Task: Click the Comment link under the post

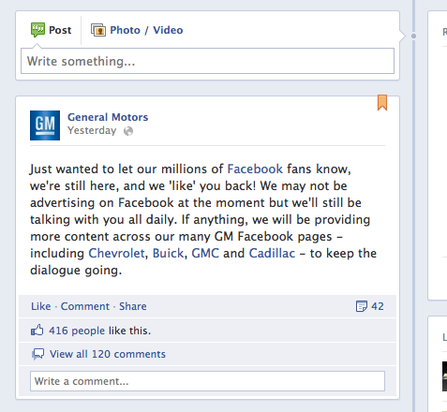Action: (85, 306)
